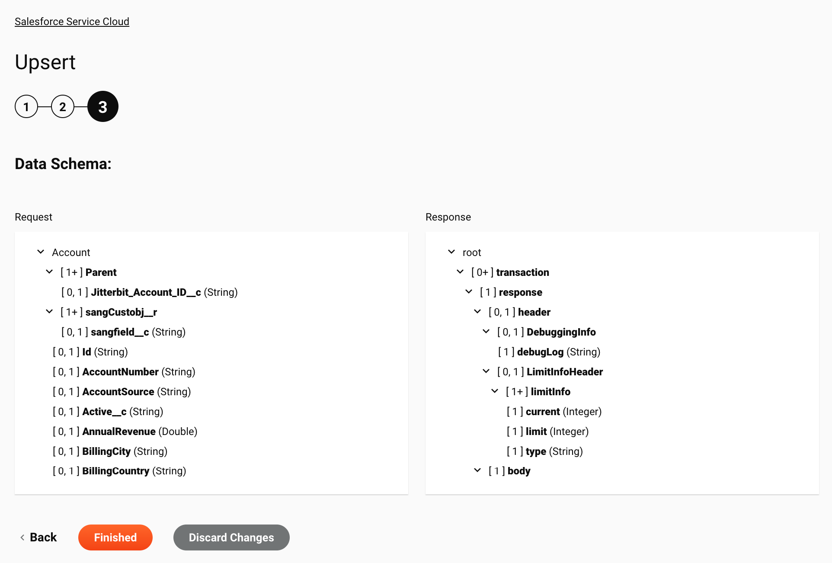Click the Discard Changes button
Image resolution: width=832 pixels, height=563 pixels.
[231, 537]
